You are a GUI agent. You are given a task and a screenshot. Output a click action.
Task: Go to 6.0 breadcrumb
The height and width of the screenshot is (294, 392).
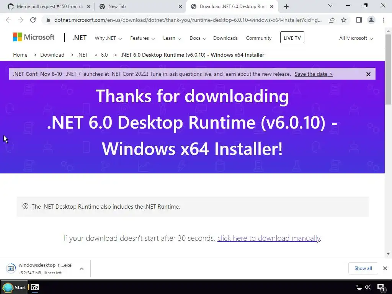(104, 55)
